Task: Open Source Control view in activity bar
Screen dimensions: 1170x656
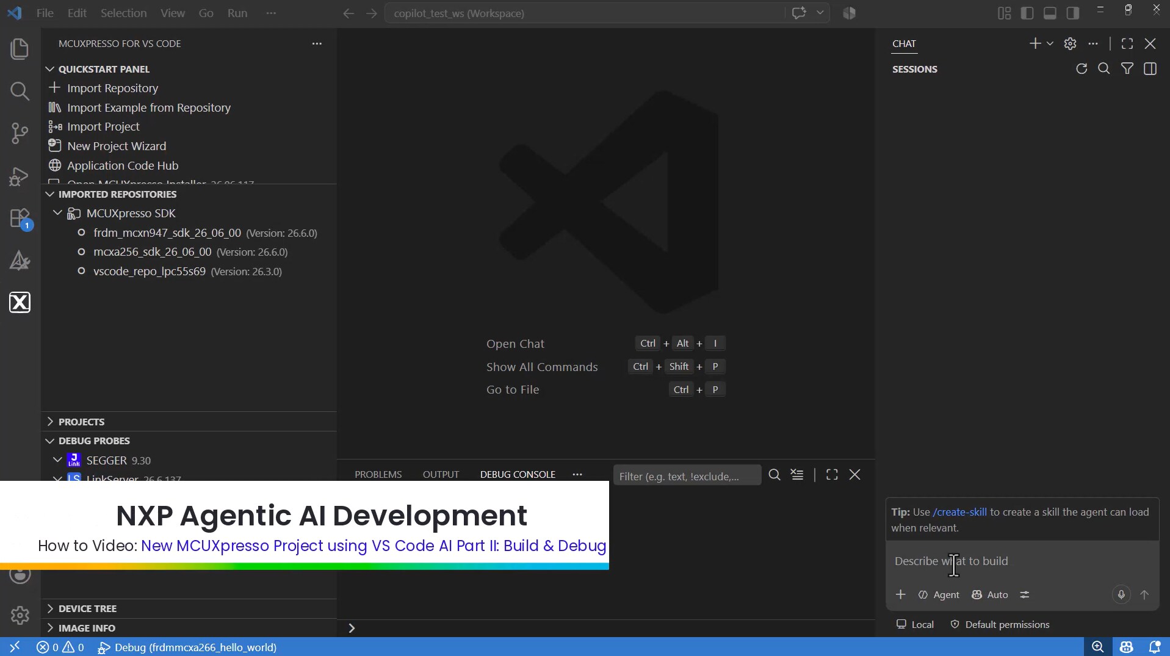Action: pos(20,133)
